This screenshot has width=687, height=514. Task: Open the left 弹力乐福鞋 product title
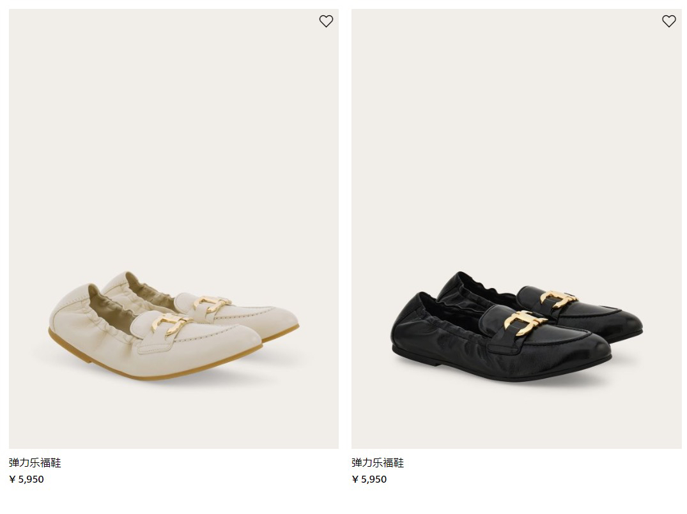tap(35, 462)
